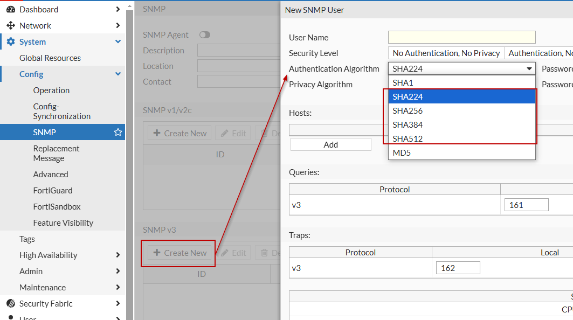Viewport: 573px width, 320px height.
Task: Click the User Name input field
Action: click(x=461, y=37)
